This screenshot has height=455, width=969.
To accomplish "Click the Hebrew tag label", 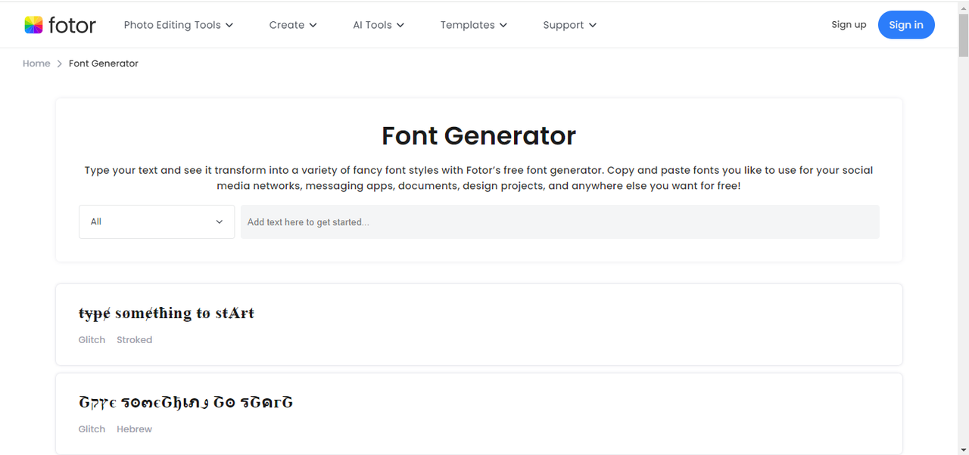I will [x=135, y=429].
